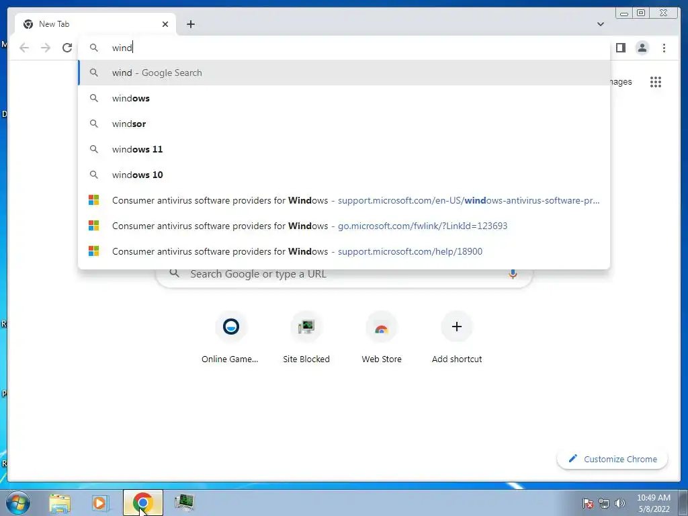Open support.microsoft.com/help/18900 suggestion

coord(344,251)
